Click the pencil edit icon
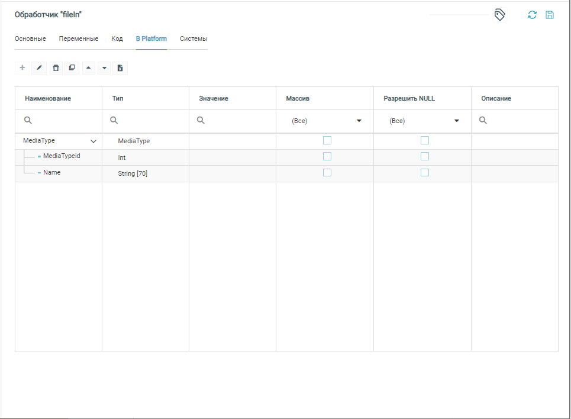This screenshot has width=571, height=419. pos(39,68)
